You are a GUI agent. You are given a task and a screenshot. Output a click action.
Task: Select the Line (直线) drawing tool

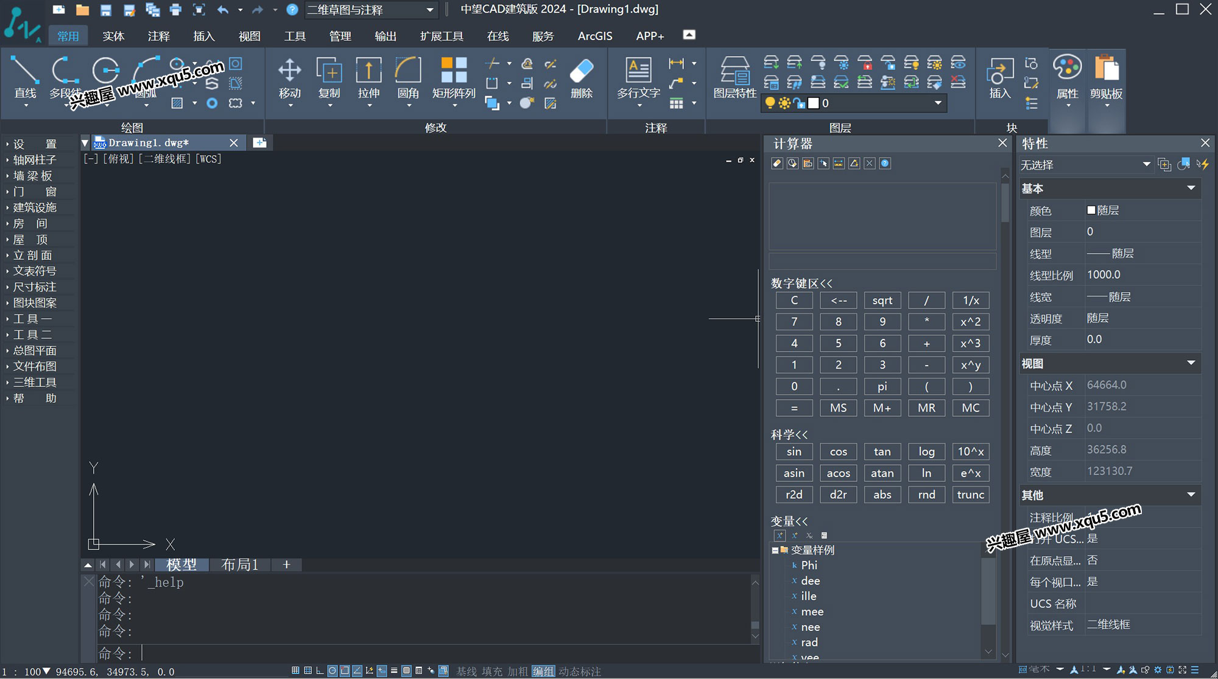[25, 77]
